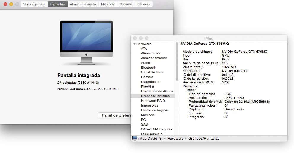Viewport: 294px width, 159px height.
Task: Click the Tipo de pantalla value LCD
Action: (x=228, y=94)
